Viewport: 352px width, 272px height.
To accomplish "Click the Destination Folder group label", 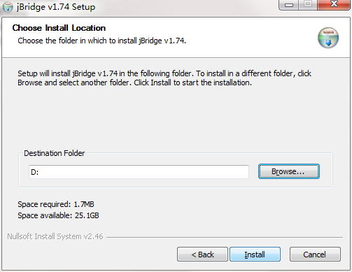I will pyautogui.click(x=55, y=153).
